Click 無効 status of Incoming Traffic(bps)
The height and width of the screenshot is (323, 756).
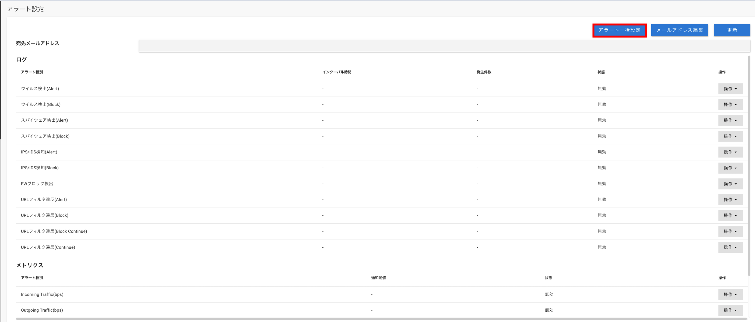click(549, 294)
